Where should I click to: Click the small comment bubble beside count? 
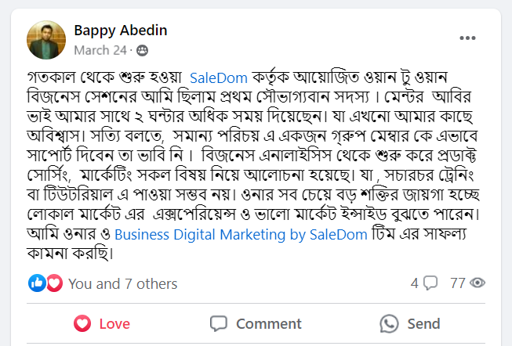430,283
